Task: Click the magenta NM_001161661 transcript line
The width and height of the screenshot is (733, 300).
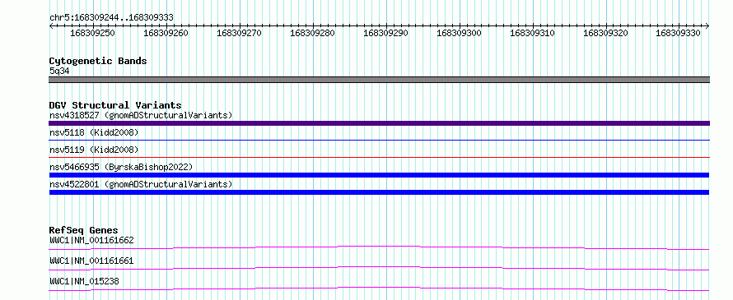Action: [379, 268]
